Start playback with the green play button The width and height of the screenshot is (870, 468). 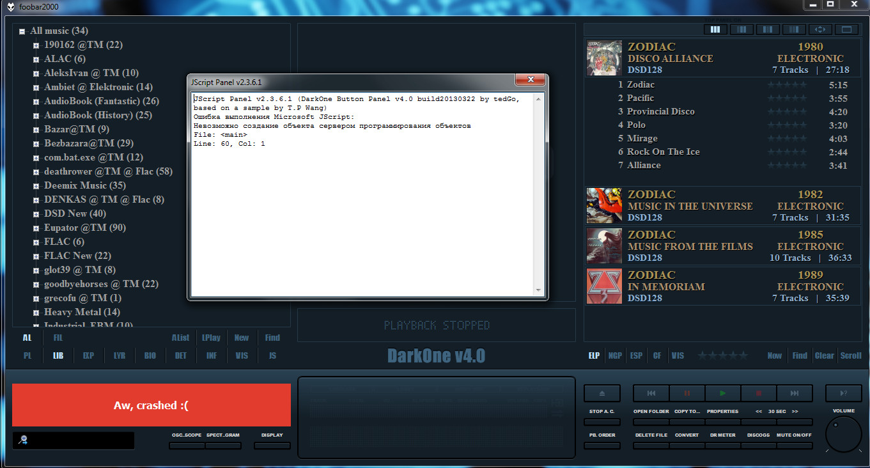(723, 393)
